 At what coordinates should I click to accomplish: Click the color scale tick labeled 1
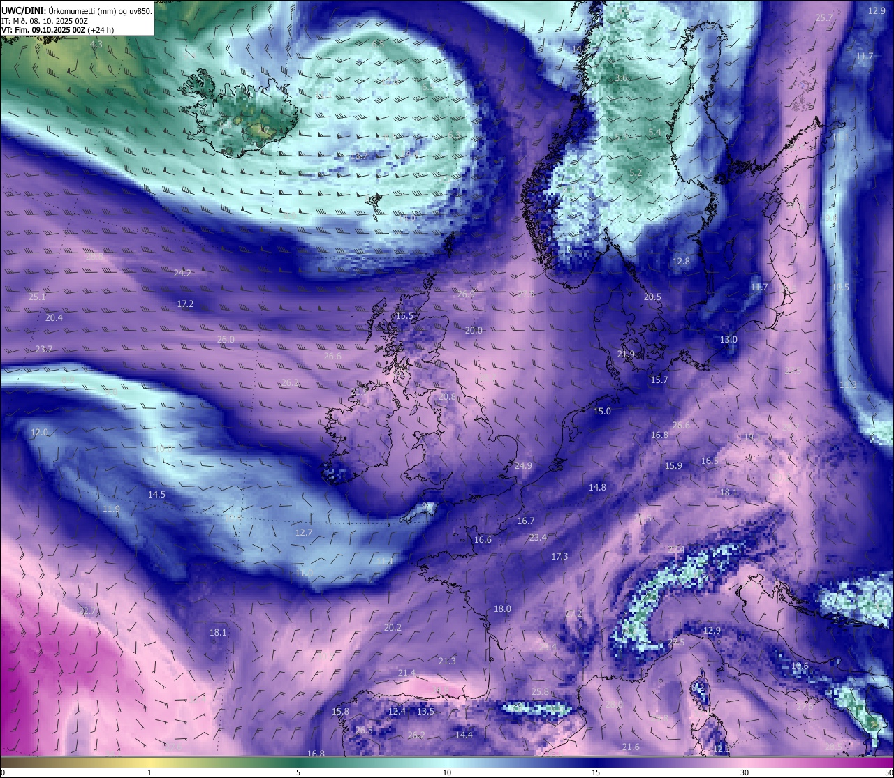coord(149,772)
